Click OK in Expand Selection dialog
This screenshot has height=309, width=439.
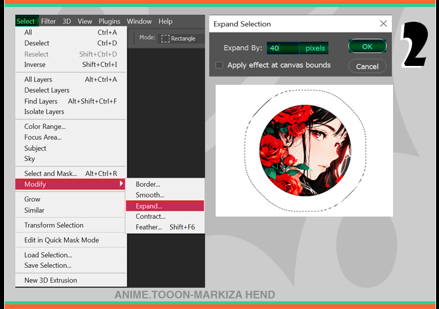pos(367,46)
